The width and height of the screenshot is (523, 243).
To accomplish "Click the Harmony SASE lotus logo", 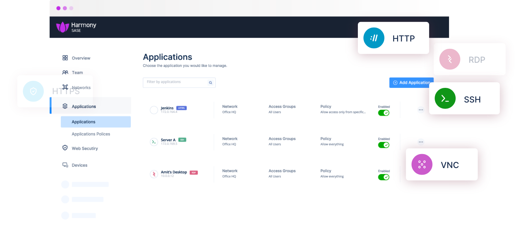I will pos(62,27).
